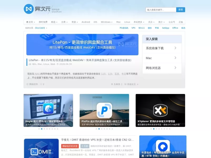The width and height of the screenshot is (211, 158).
Task: Click the 115 link in article summary
Action: pyautogui.click(x=103, y=74)
